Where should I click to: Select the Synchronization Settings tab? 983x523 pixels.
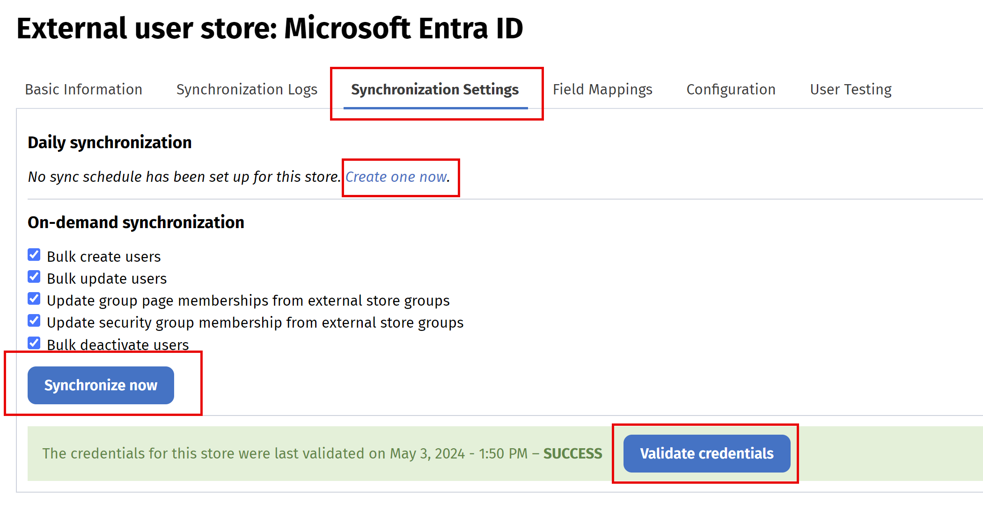435,89
